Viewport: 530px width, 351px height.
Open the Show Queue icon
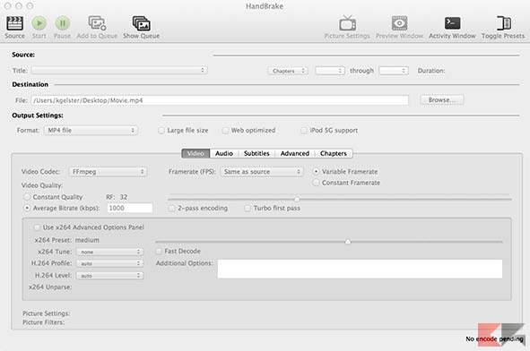[142, 23]
